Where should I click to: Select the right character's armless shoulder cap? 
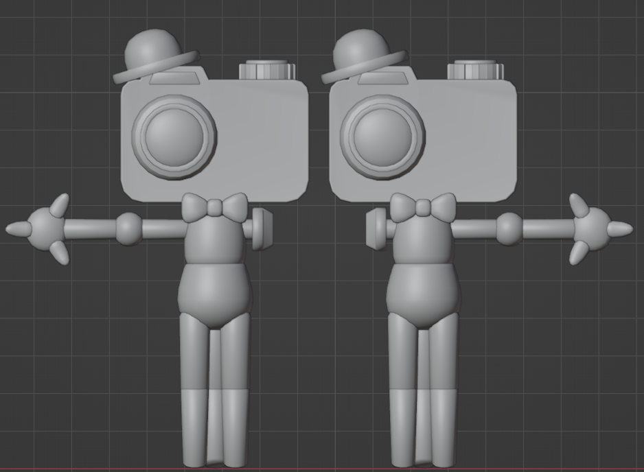(377, 228)
